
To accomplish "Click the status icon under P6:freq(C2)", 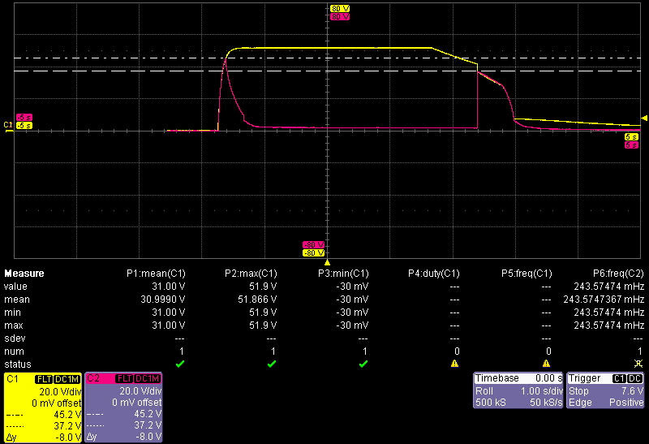I will [639, 363].
